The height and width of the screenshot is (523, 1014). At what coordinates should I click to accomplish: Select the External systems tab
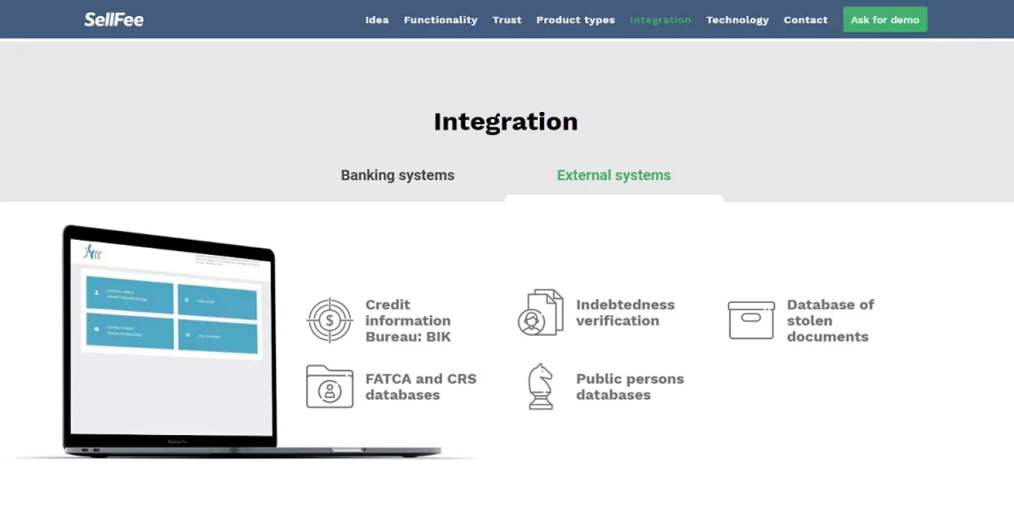pyautogui.click(x=614, y=175)
